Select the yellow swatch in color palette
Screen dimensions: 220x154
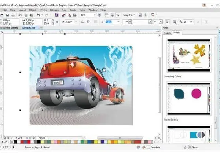coord(96,142)
